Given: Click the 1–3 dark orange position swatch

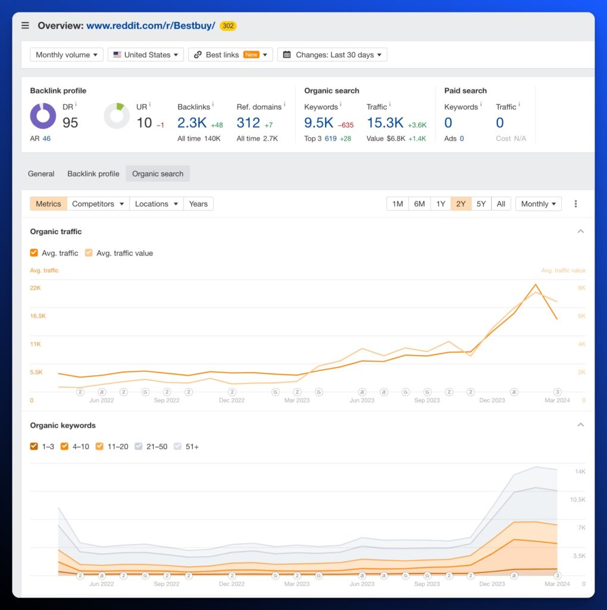Looking at the screenshot, I should point(34,446).
